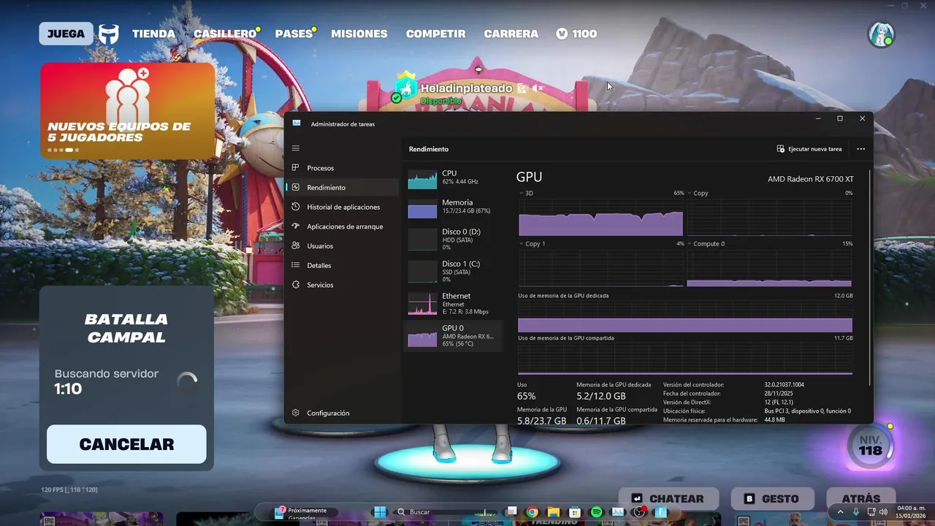Click the NIV. 118 level badge
This screenshot has height=526, width=935.
tap(870, 446)
